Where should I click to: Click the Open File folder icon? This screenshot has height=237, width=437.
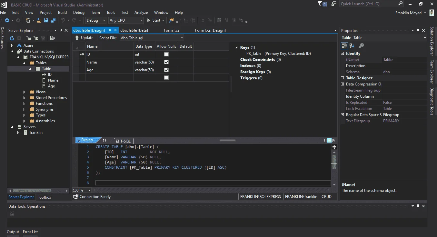point(39,20)
